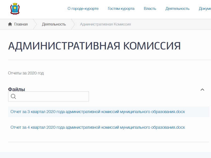
Task: Go to Деятельность breadcrumb link
Action: (54, 24)
